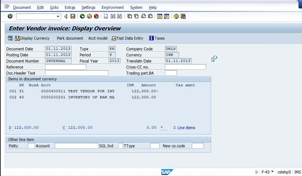The image size is (302, 176).
Task: Click Park document button
Action: pos(70,38)
